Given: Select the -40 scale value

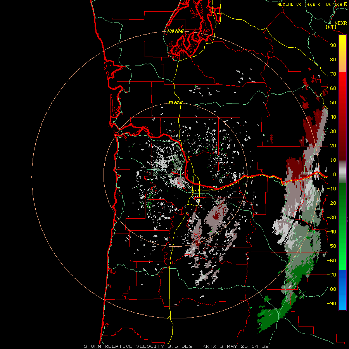Looking at the screenshot, I should pyautogui.click(x=332, y=232).
